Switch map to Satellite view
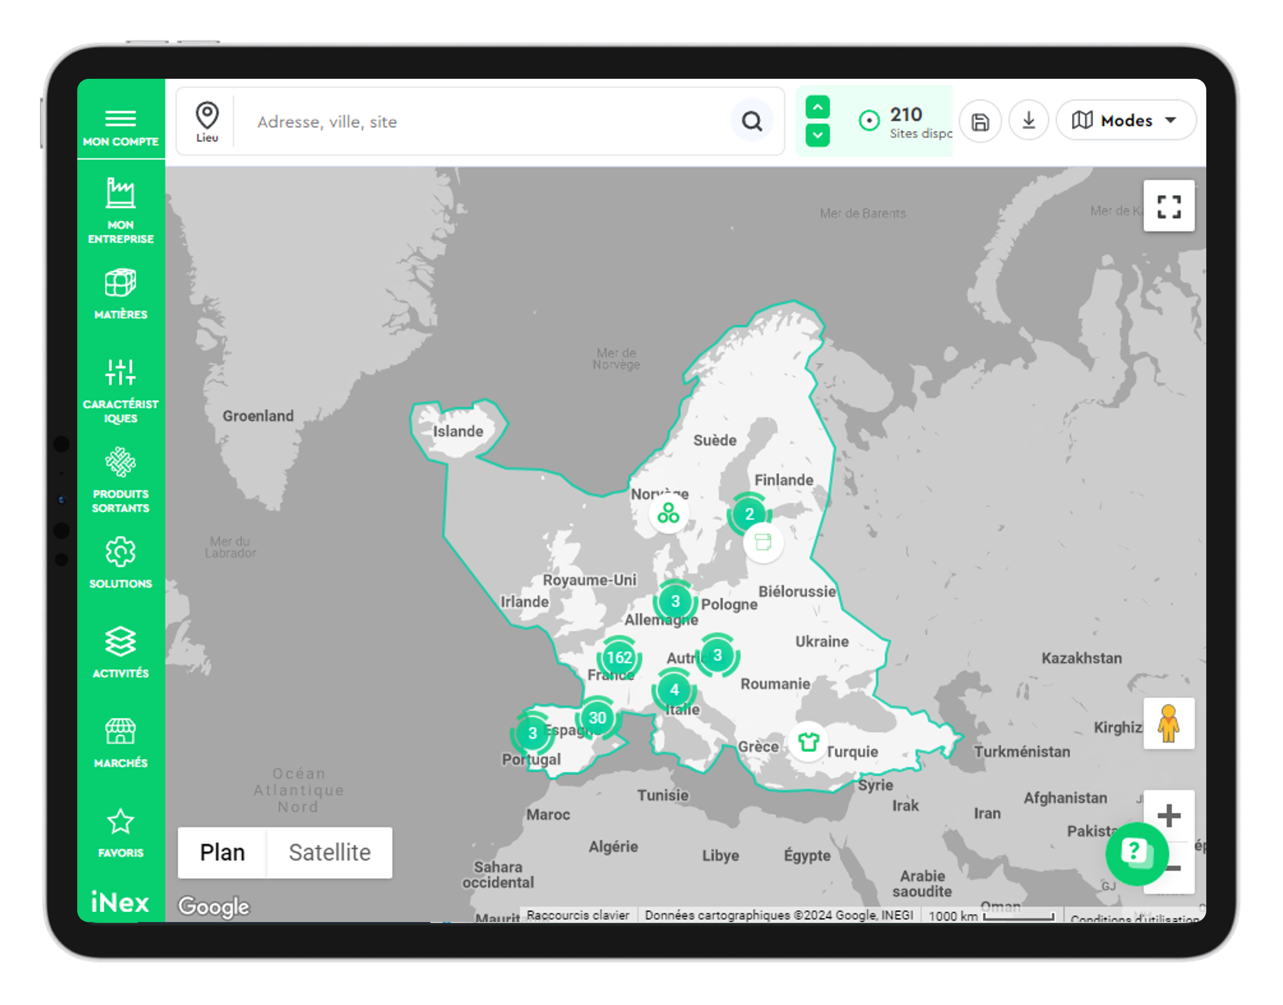The width and height of the screenshot is (1283, 1005). click(x=330, y=853)
